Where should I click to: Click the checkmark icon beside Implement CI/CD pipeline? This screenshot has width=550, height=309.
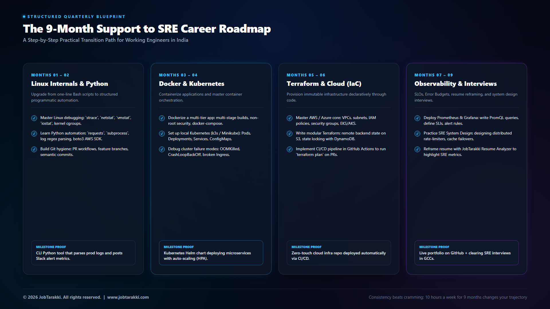290,149
